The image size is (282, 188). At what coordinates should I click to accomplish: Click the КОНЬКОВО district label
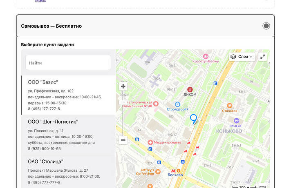click(x=229, y=131)
